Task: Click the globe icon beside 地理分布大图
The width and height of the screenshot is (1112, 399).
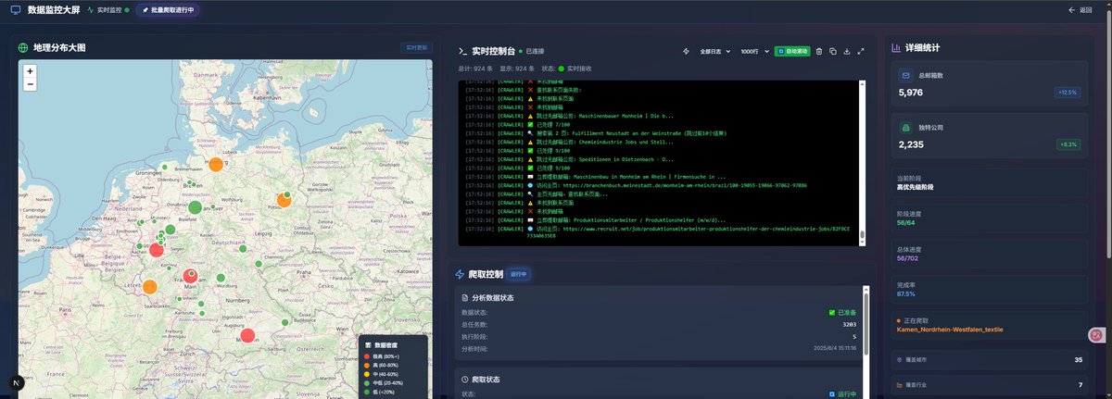Action: (23, 47)
